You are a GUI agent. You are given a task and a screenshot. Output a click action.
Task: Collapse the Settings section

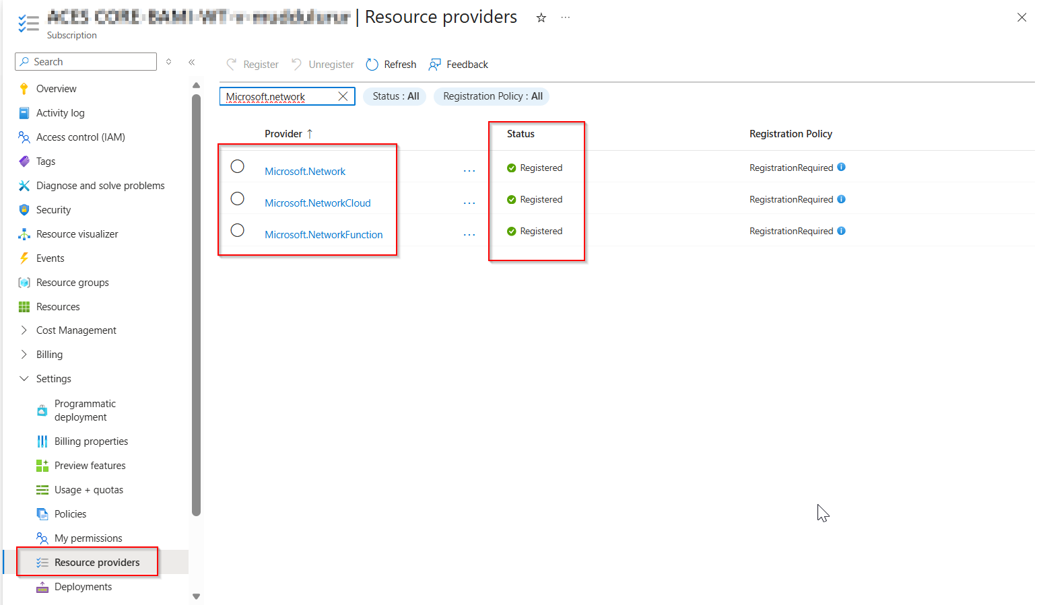point(24,379)
